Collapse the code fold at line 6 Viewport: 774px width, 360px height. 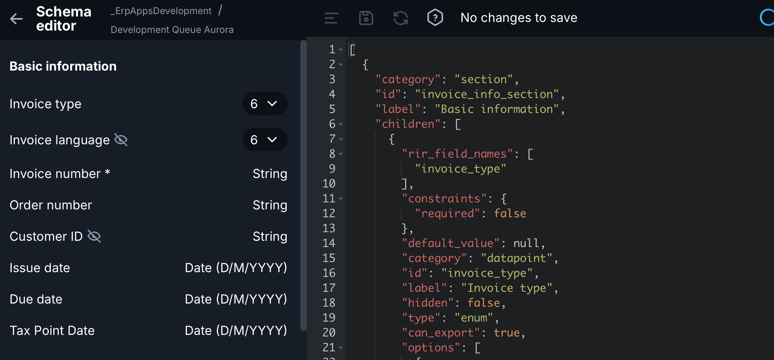click(x=341, y=124)
